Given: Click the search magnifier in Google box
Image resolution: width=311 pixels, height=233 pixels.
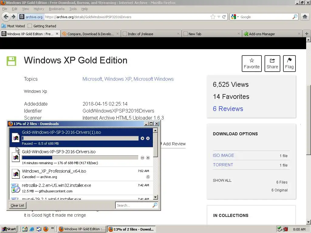Looking at the screenshot, I should pos(295,17).
